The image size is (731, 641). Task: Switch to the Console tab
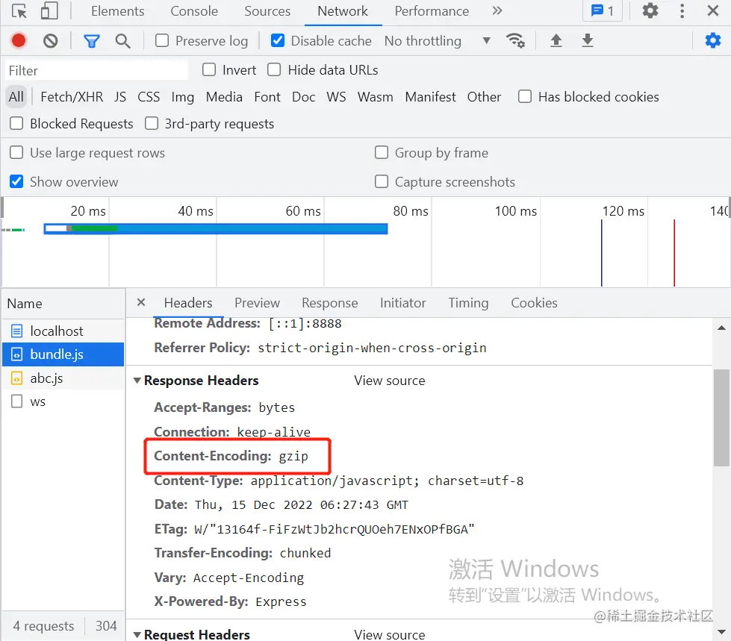(x=194, y=10)
